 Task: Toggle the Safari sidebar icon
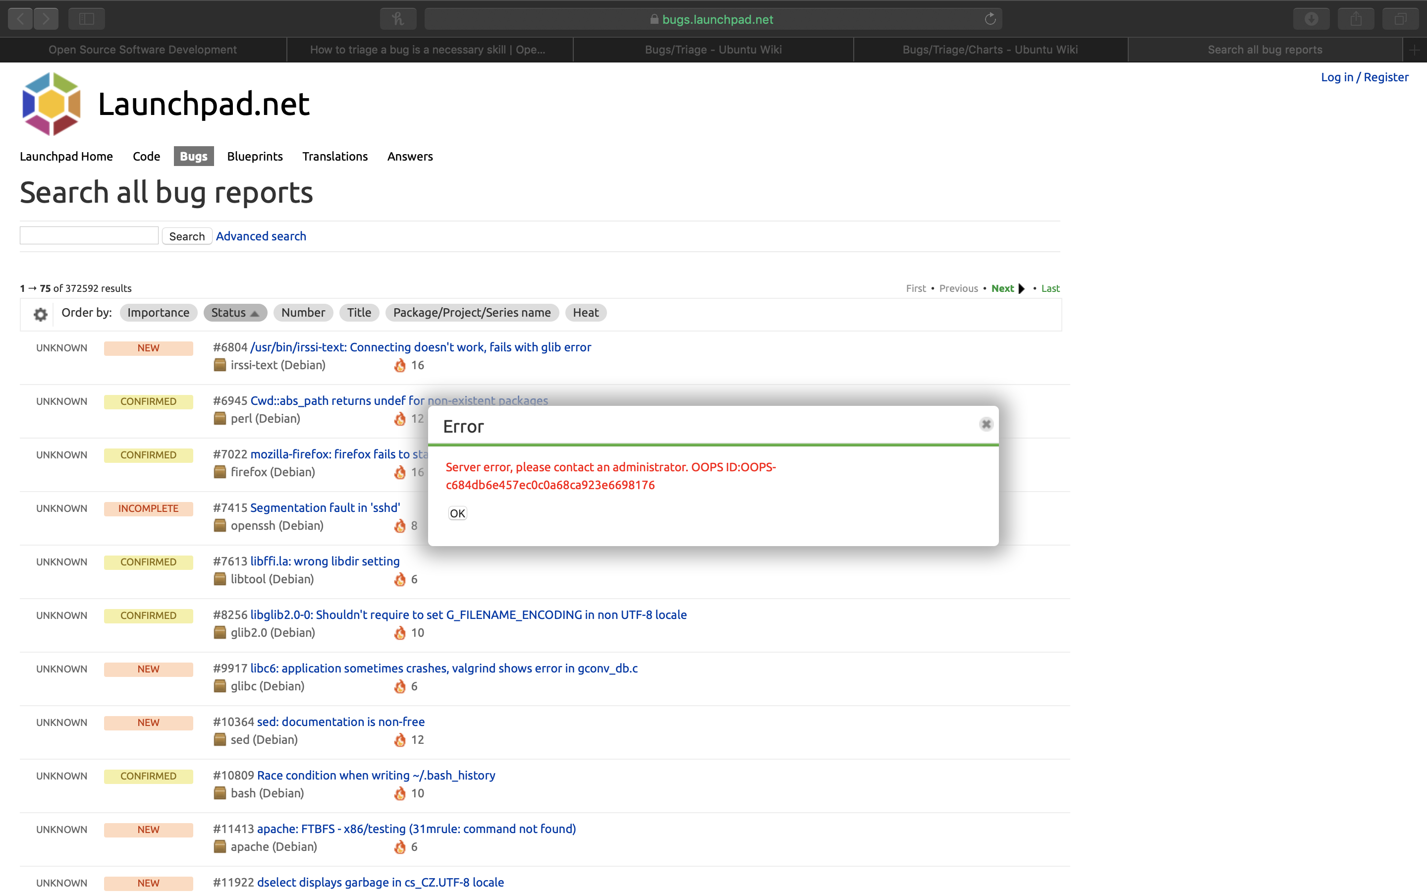click(x=87, y=19)
